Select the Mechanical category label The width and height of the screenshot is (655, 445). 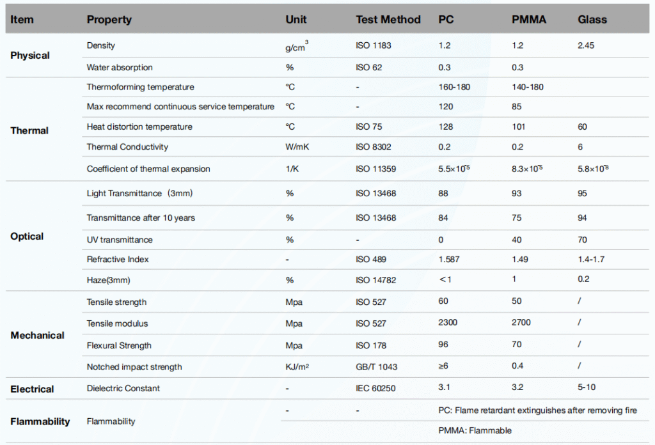coord(37,336)
